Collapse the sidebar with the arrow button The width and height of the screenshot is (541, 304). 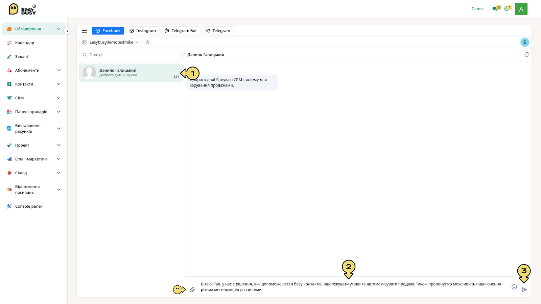pyautogui.click(x=67, y=31)
